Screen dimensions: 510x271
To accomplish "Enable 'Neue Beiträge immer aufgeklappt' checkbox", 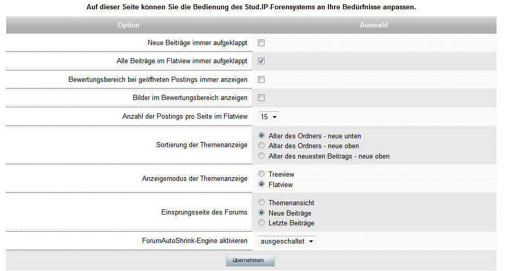I will coord(261,43).
